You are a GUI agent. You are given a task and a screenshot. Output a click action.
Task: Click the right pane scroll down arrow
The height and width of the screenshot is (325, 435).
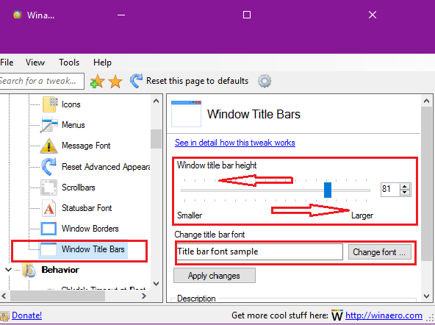pos(426,296)
